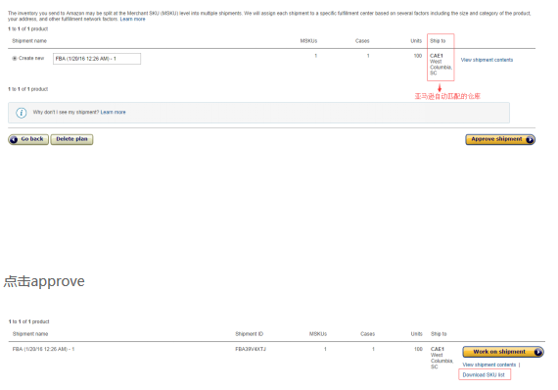Click the shipment ID FBA39V4XTJ
This screenshot has height=390, width=558.
[251, 349]
